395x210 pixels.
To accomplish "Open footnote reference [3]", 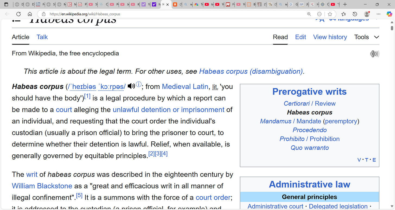I will click(x=158, y=154).
